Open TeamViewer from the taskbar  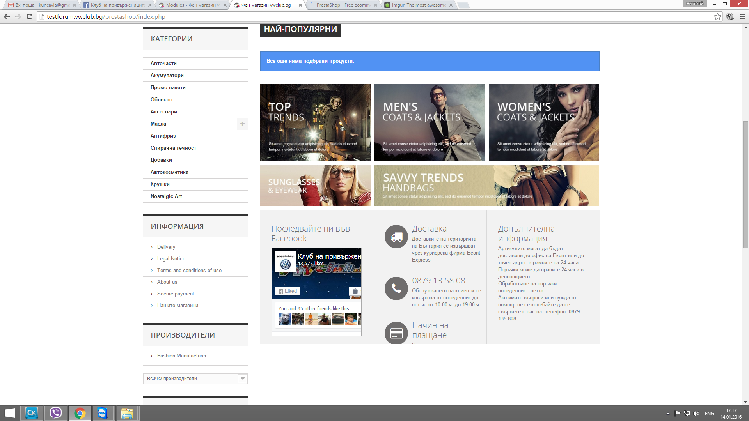103,413
